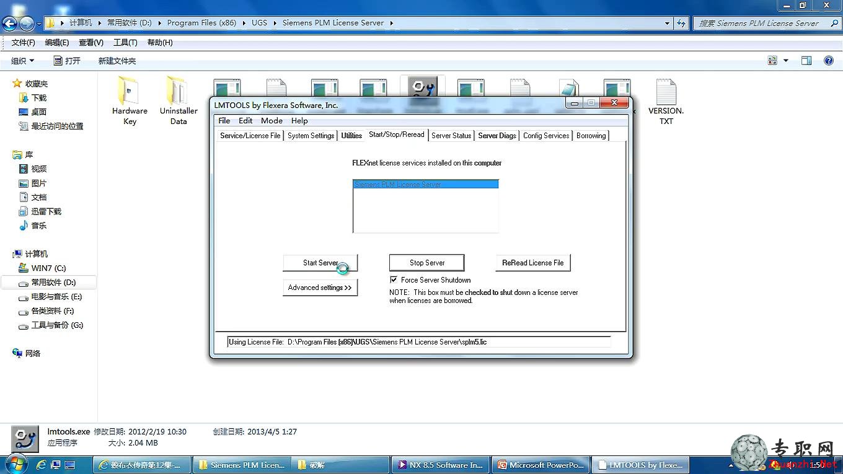843x474 pixels.
Task: Click ReRead License File button
Action: [x=533, y=263]
